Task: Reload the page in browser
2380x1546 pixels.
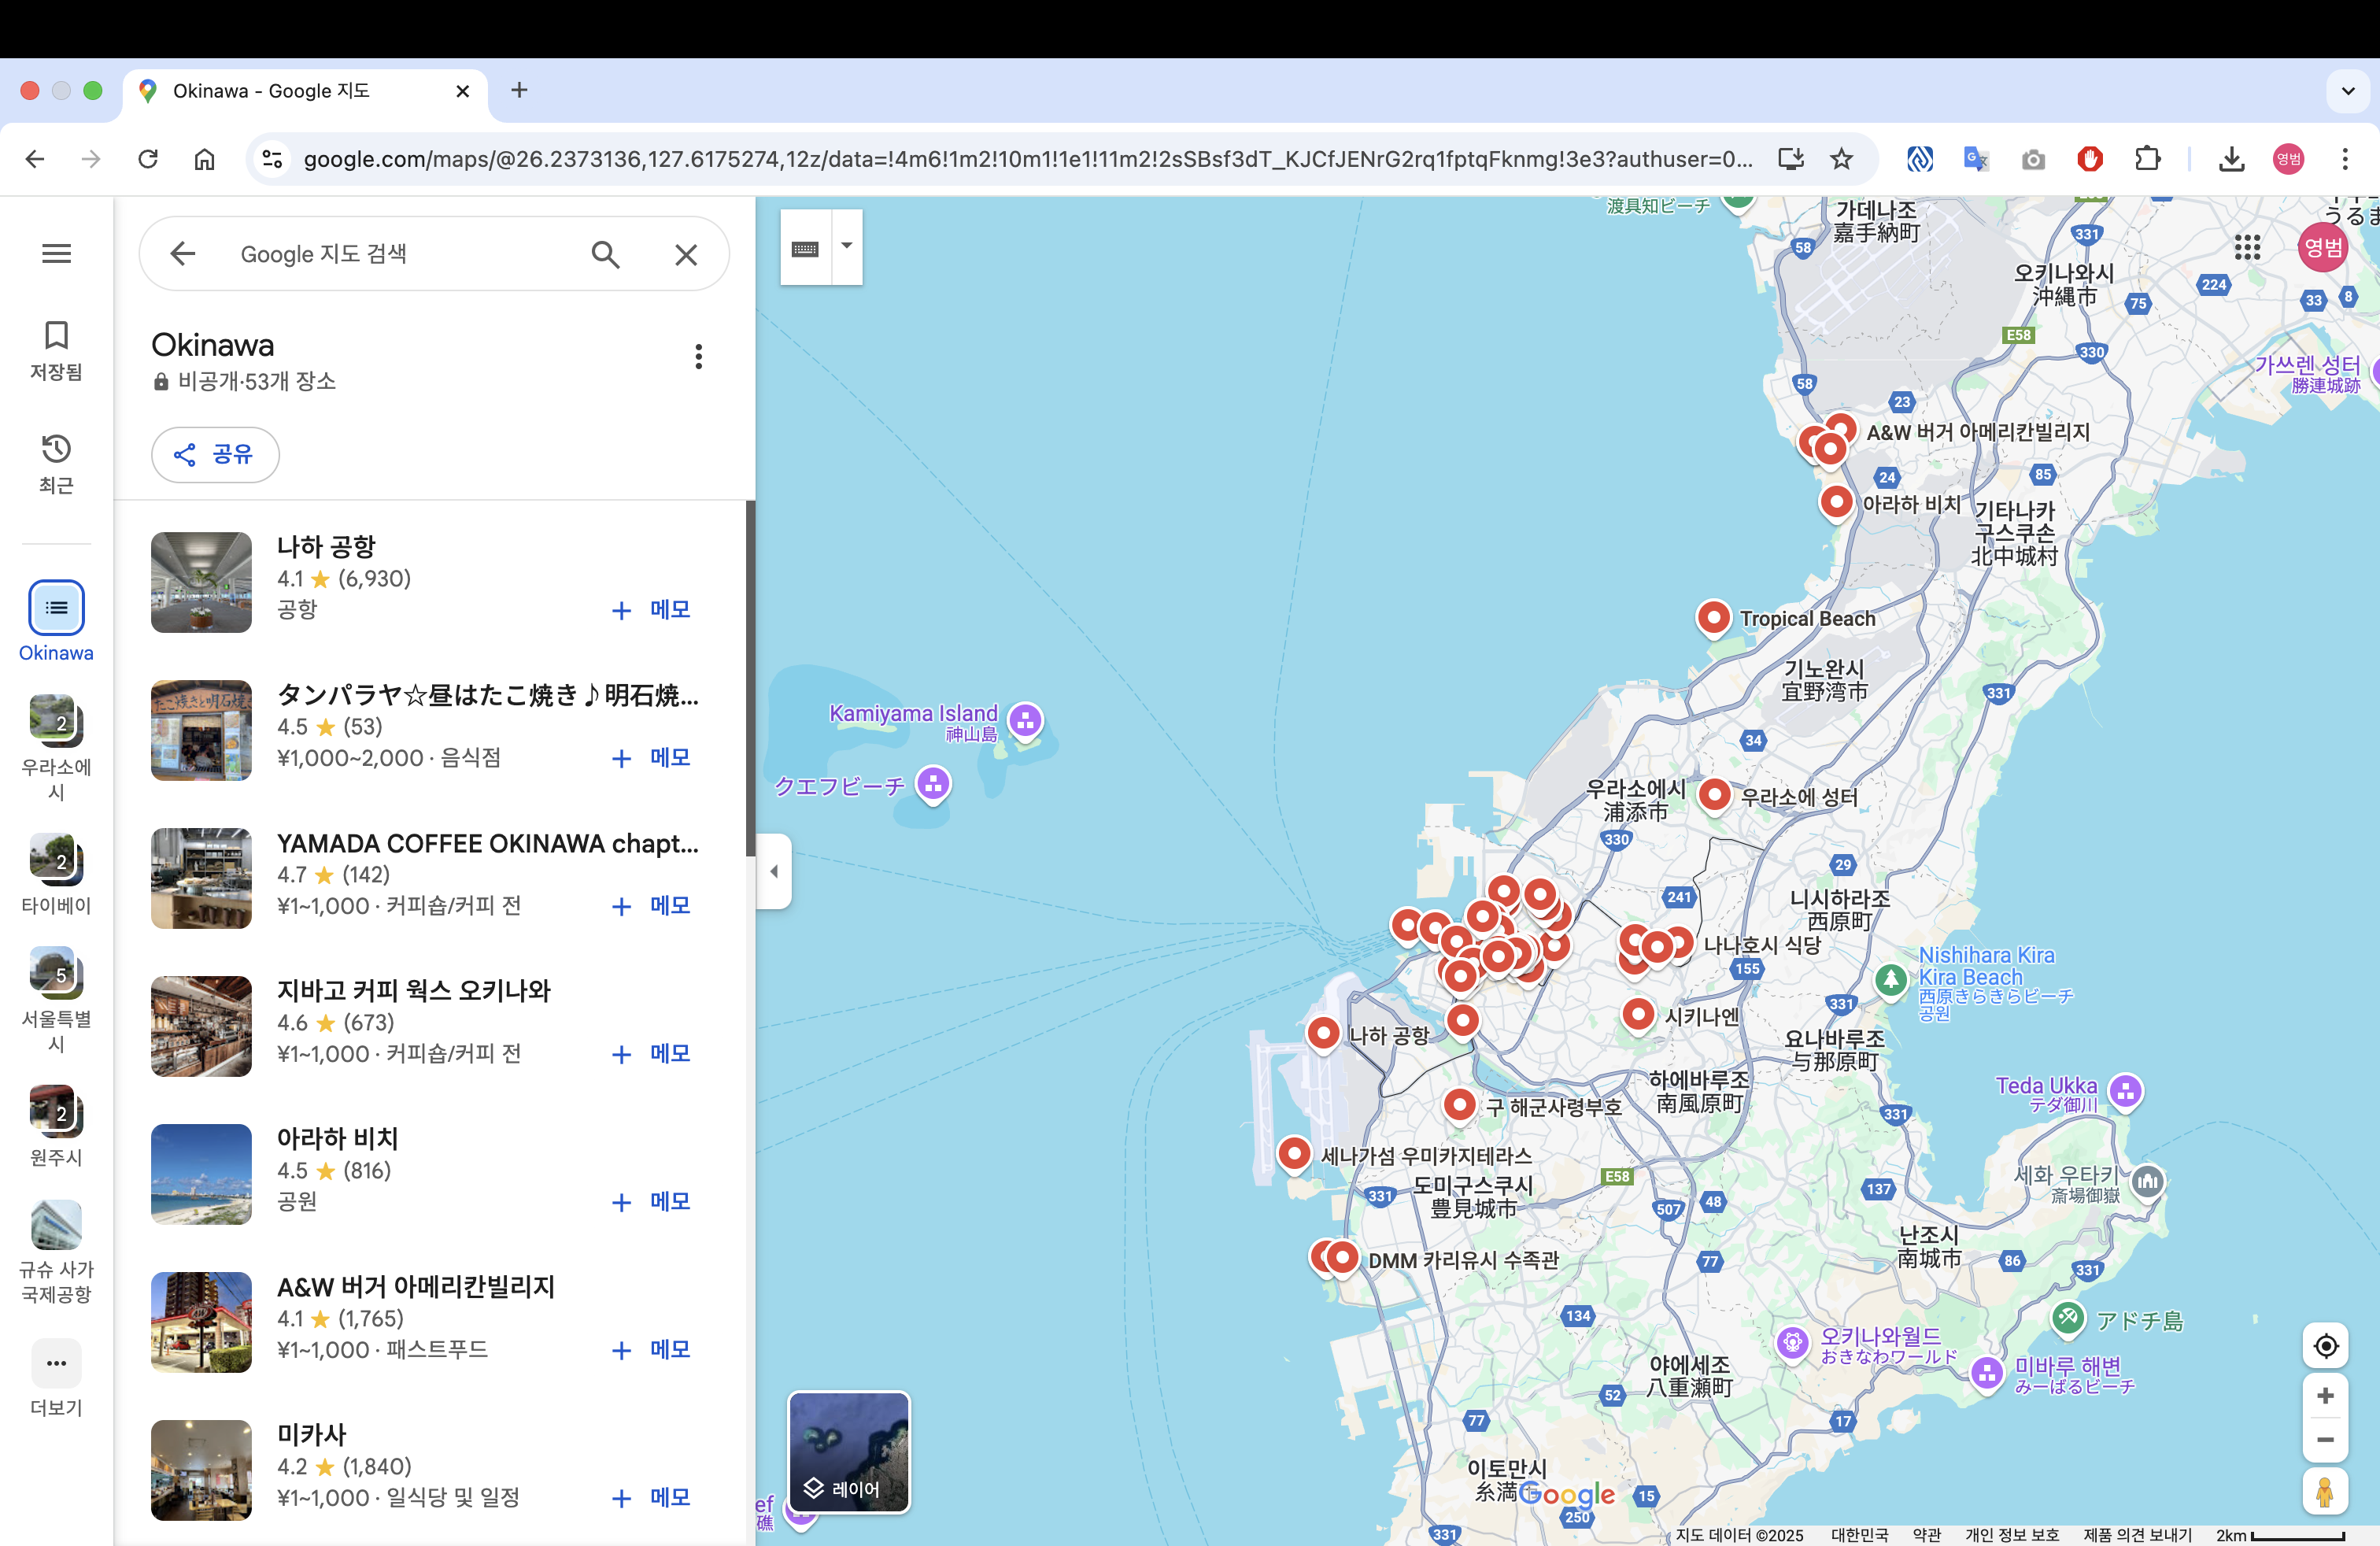Action: 148,158
